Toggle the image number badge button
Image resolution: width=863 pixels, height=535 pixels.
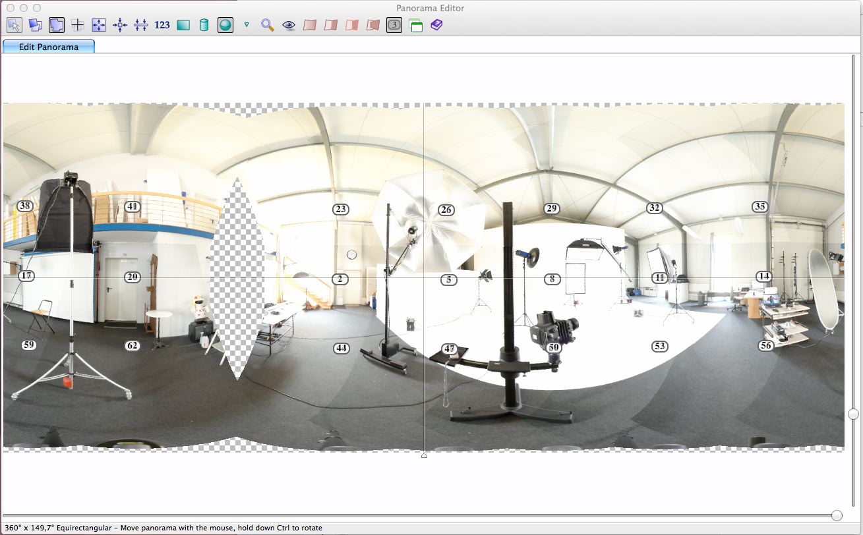click(x=394, y=25)
